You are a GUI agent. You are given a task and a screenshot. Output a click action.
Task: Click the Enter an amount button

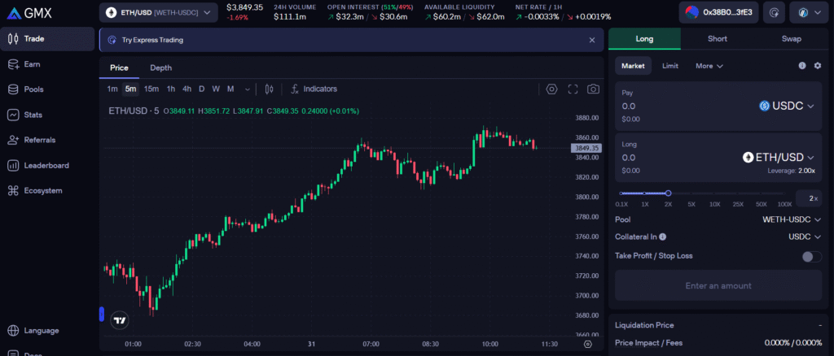click(x=718, y=285)
